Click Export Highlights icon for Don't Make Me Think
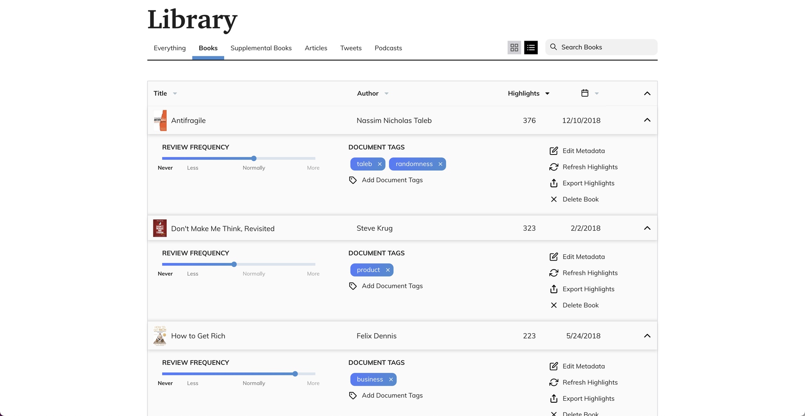The width and height of the screenshot is (805, 416). (554, 289)
